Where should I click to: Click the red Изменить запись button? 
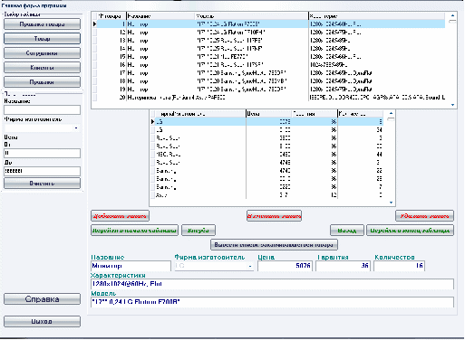[x=274, y=216]
